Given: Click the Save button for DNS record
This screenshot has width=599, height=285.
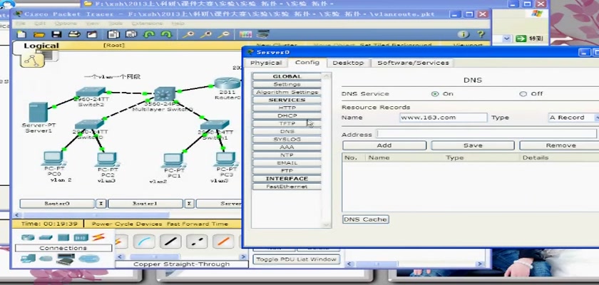Looking at the screenshot, I should pyautogui.click(x=473, y=145).
